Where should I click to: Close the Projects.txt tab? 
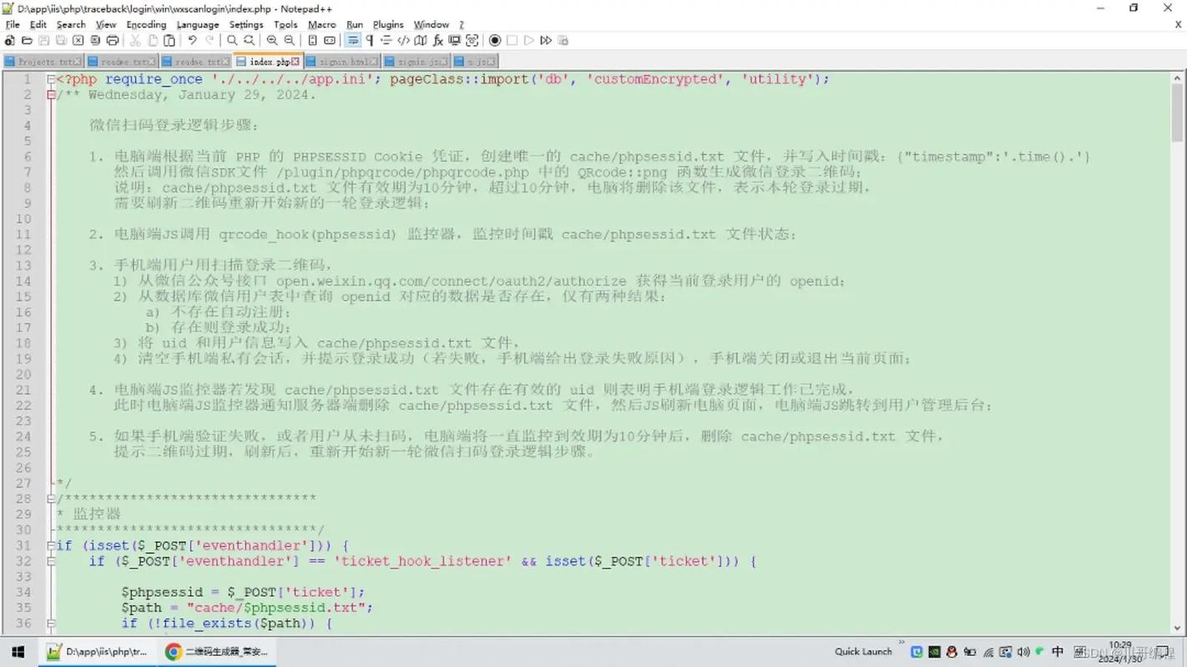pyautogui.click(x=79, y=61)
